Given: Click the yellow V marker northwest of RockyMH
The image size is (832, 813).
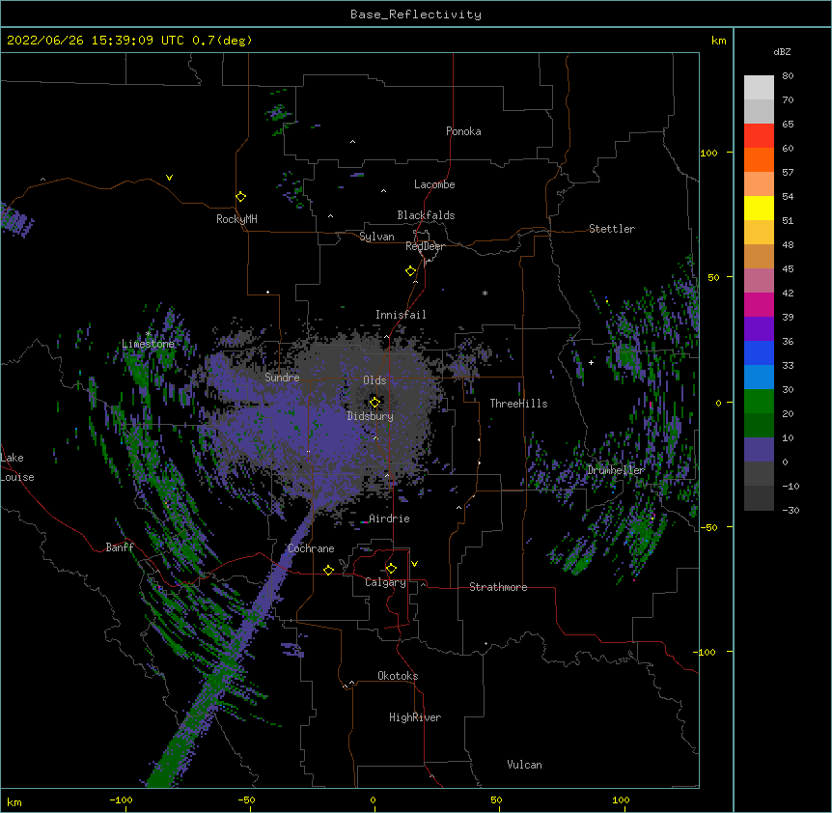Looking at the screenshot, I should [169, 178].
